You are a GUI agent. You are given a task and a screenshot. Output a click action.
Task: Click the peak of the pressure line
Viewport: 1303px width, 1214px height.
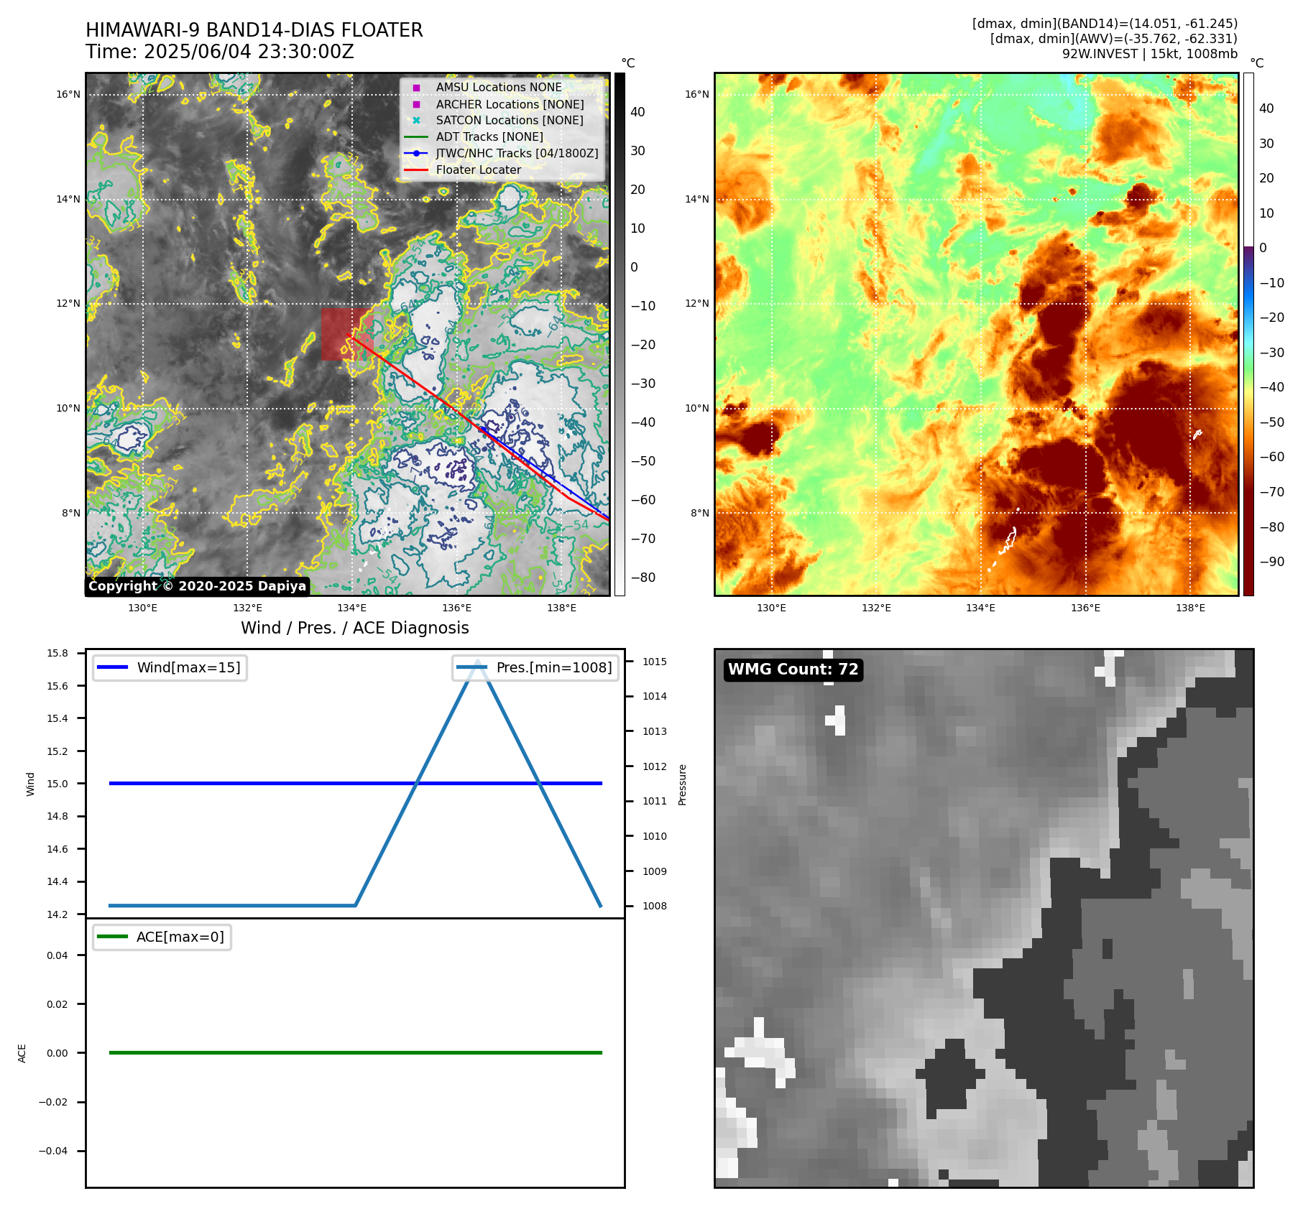(478, 662)
